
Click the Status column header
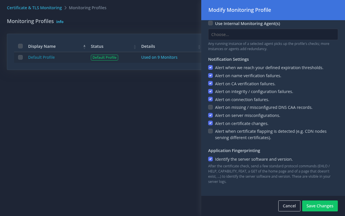(x=97, y=46)
